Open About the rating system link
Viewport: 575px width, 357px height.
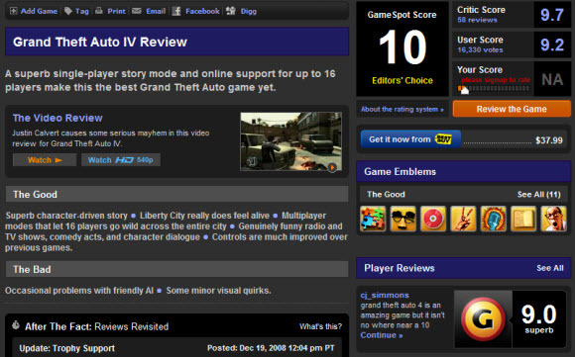[x=402, y=109]
